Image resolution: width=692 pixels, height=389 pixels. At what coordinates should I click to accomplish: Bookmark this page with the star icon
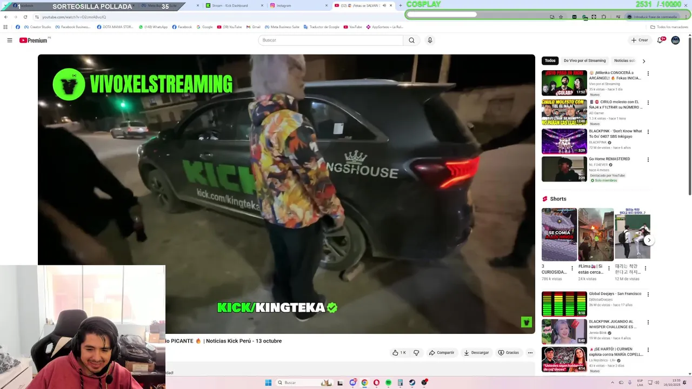[x=561, y=17]
